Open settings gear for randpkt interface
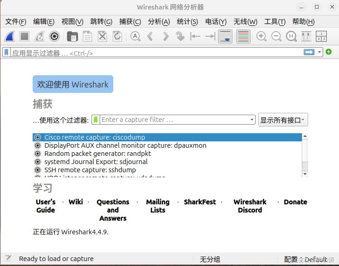Image resolution: width=339 pixels, height=266 pixels. (x=38, y=154)
